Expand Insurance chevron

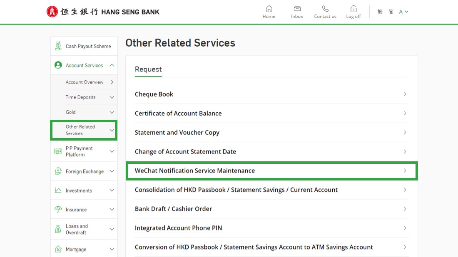[x=112, y=210]
